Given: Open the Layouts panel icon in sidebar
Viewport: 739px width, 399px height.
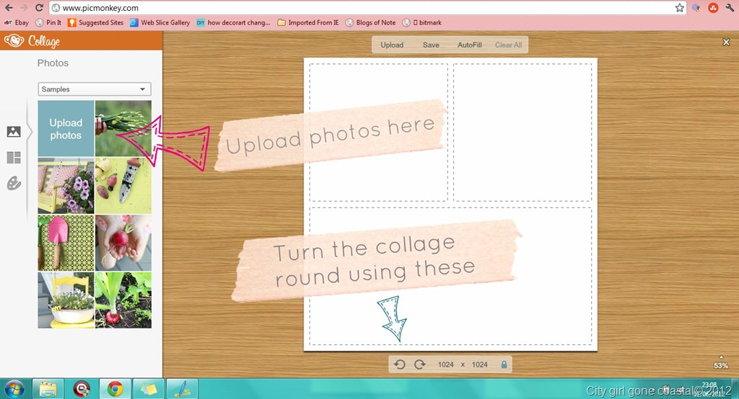Looking at the screenshot, I should [14, 158].
